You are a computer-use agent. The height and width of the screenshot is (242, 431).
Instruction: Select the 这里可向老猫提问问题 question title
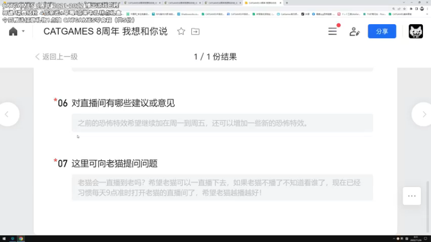click(115, 163)
